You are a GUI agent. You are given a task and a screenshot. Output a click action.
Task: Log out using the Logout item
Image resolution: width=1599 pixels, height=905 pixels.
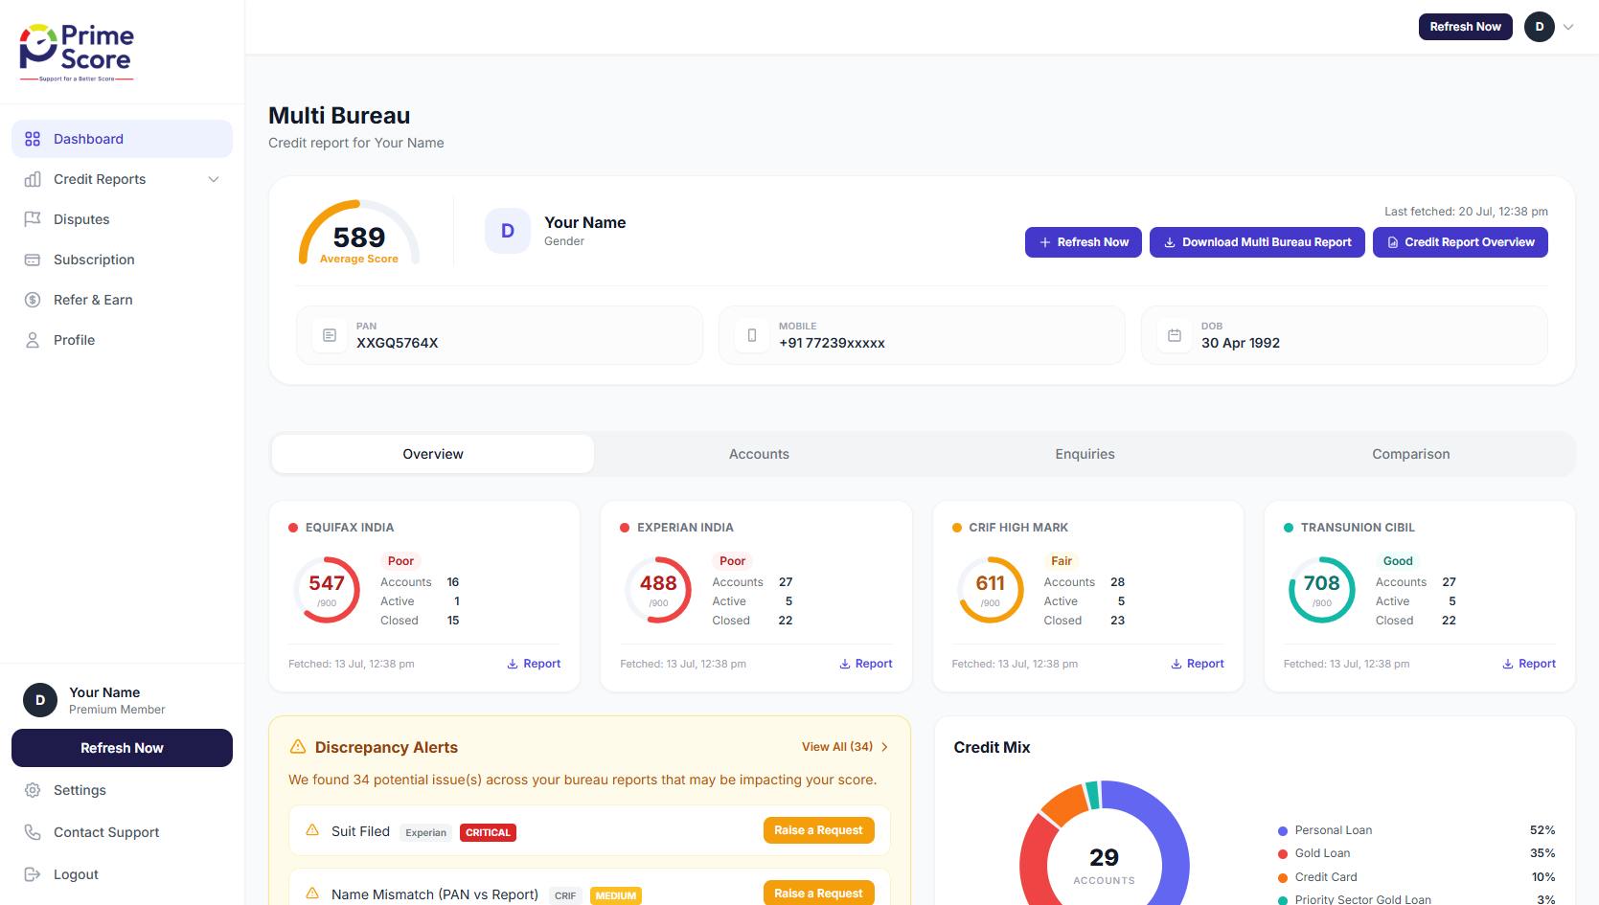(x=122, y=874)
